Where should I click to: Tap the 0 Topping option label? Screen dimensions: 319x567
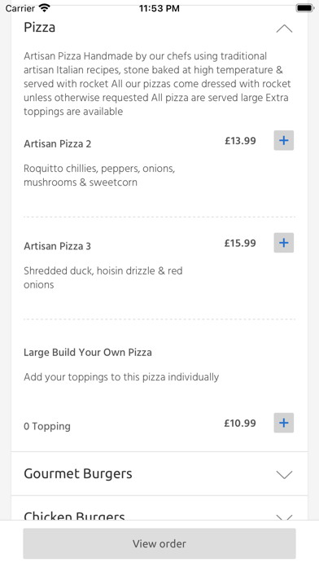click(47, 426)
